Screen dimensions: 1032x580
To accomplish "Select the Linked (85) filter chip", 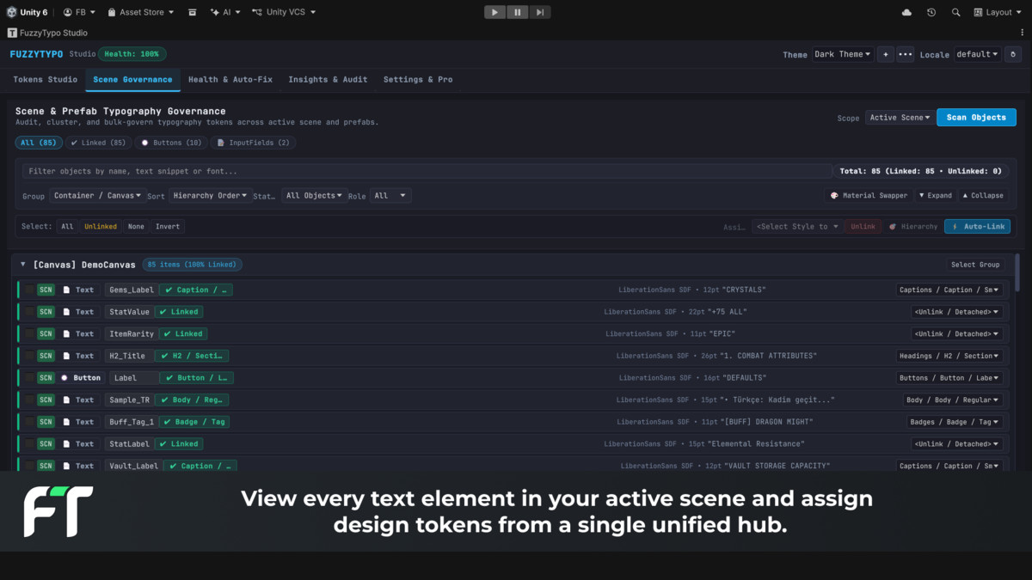I will [x=98, y=143].
